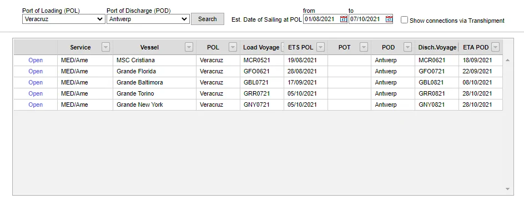Select load voyage GRR0721 cell
Viewport: 524px width, 204px height.
(262, 93)
